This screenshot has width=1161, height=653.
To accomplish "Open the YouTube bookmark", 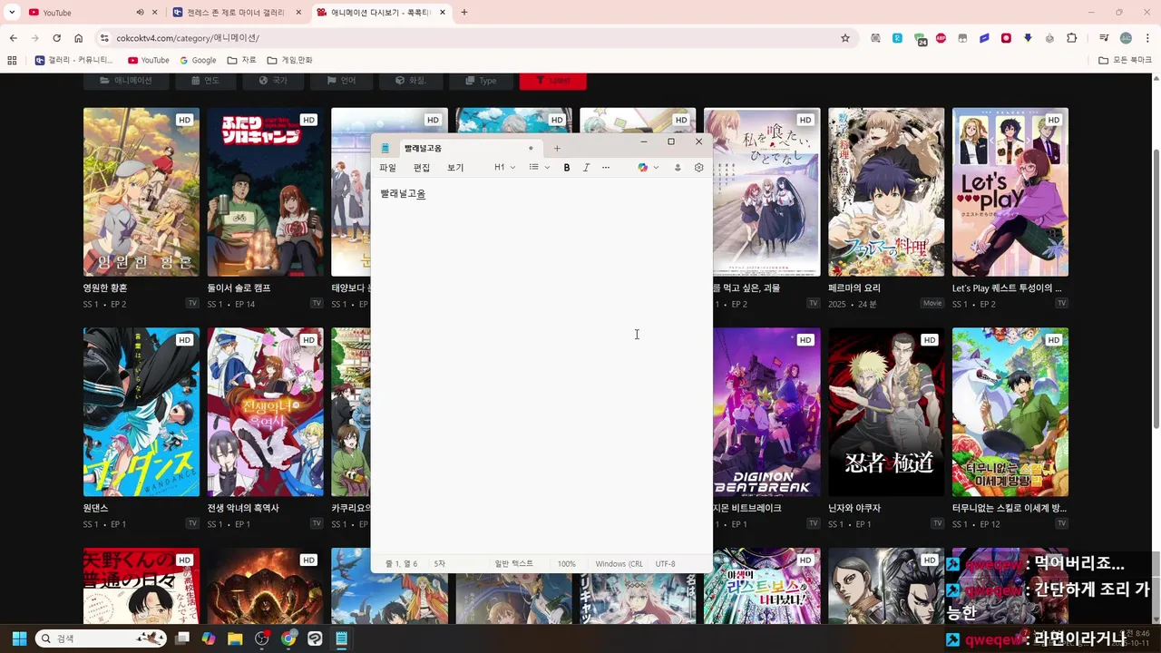I will point(149,60).
